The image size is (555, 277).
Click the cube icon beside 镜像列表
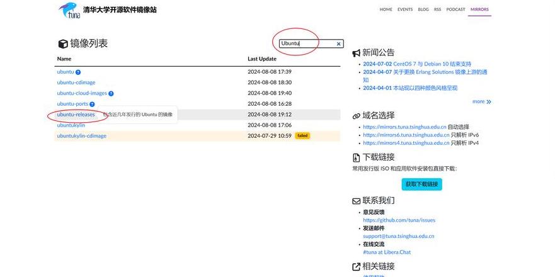pos(62,44)
